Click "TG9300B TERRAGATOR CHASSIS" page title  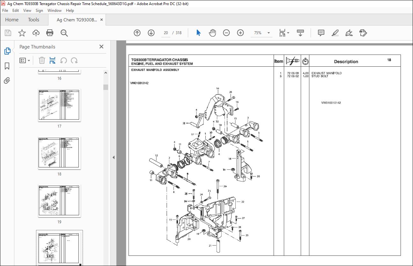(x=160, y=60)
